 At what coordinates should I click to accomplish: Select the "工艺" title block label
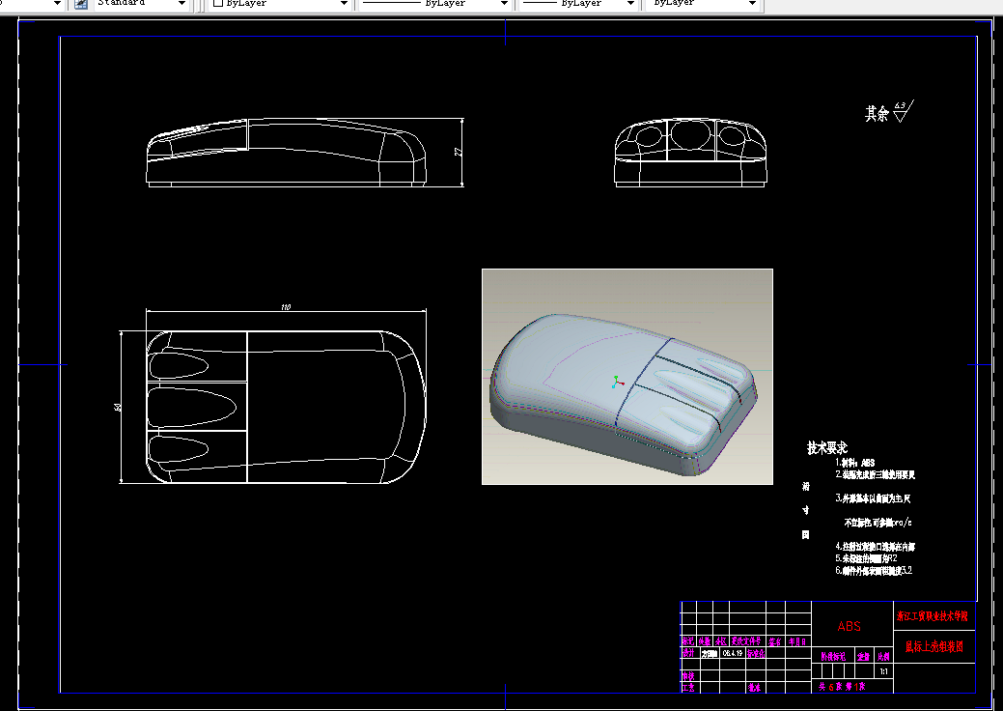point(688,688)
